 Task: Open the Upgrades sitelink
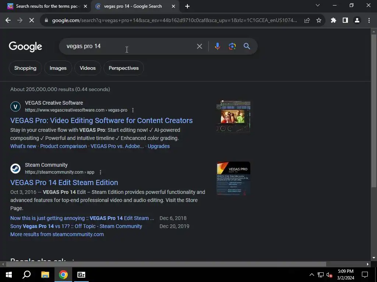pyautogui.click(x=159, y=146)
